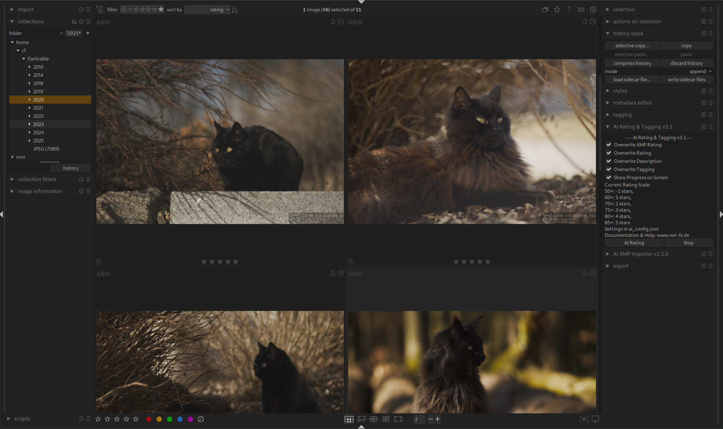Switch to the zoomable lighttable layout icon

pyautogui.click(x=361, y=419)
